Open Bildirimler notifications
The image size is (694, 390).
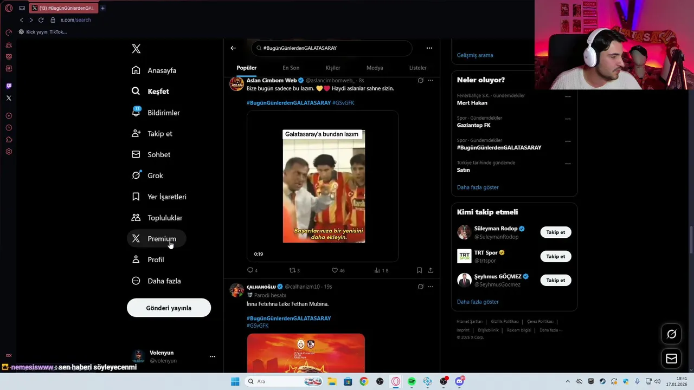[156, 113]
